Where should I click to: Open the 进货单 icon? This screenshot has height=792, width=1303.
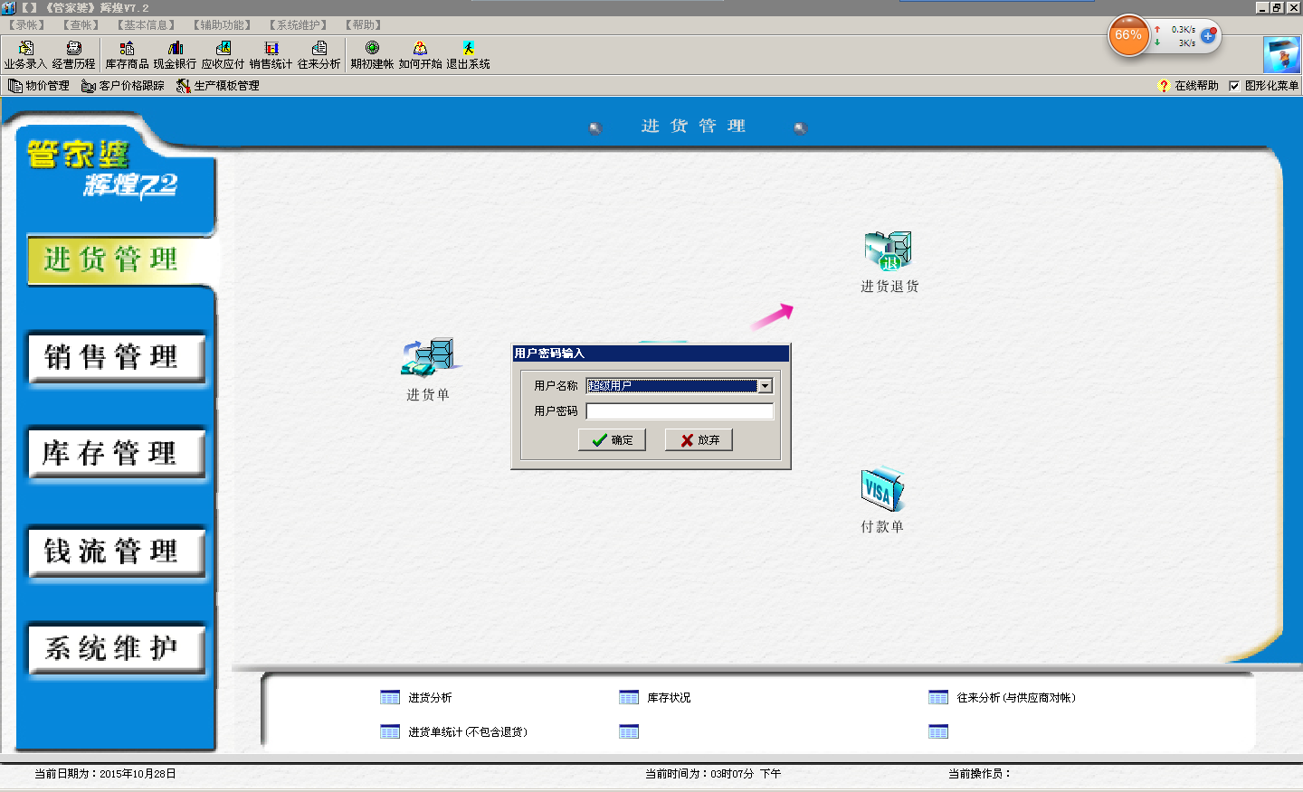pos(428,359)
